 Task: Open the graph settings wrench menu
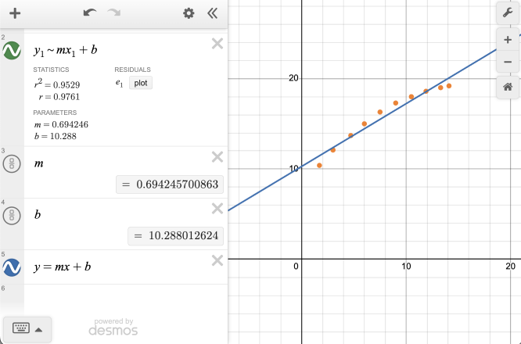click(508, 13)
